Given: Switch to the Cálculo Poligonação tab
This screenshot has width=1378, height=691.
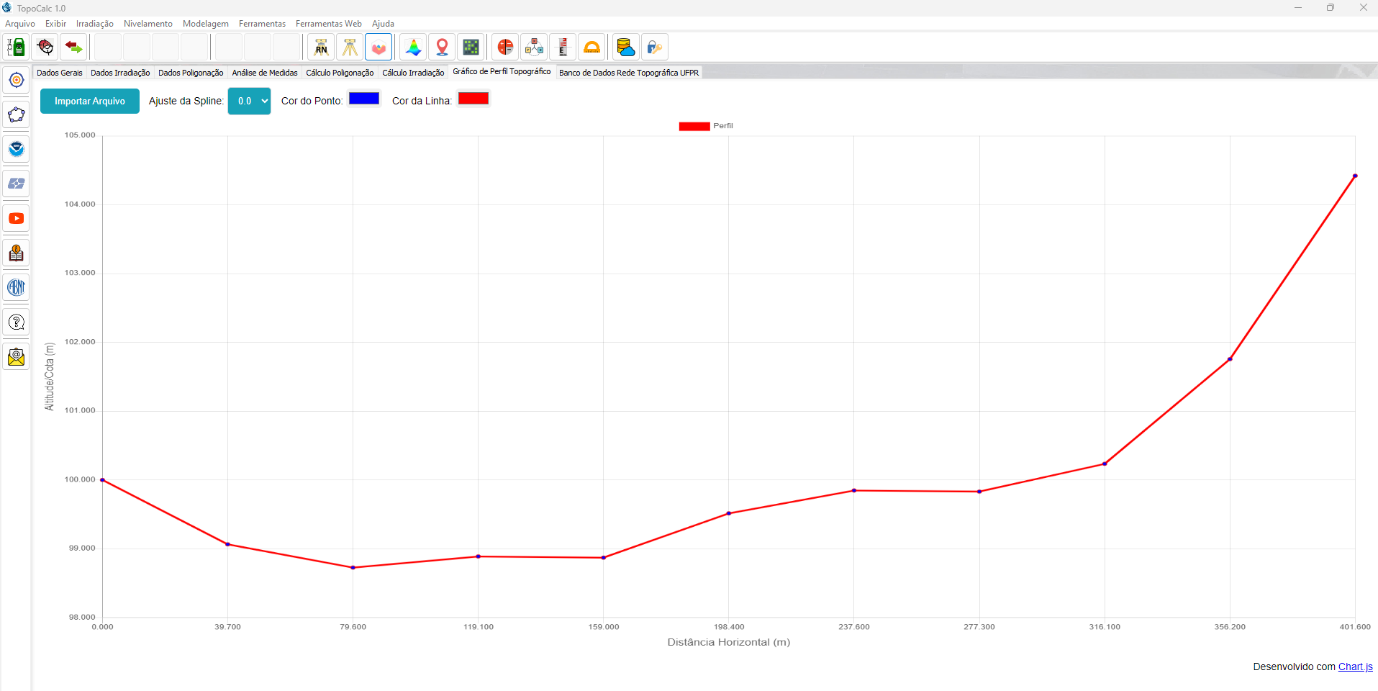Looking at the screenshot, I should pyautogui.click(x=340, y=73).
